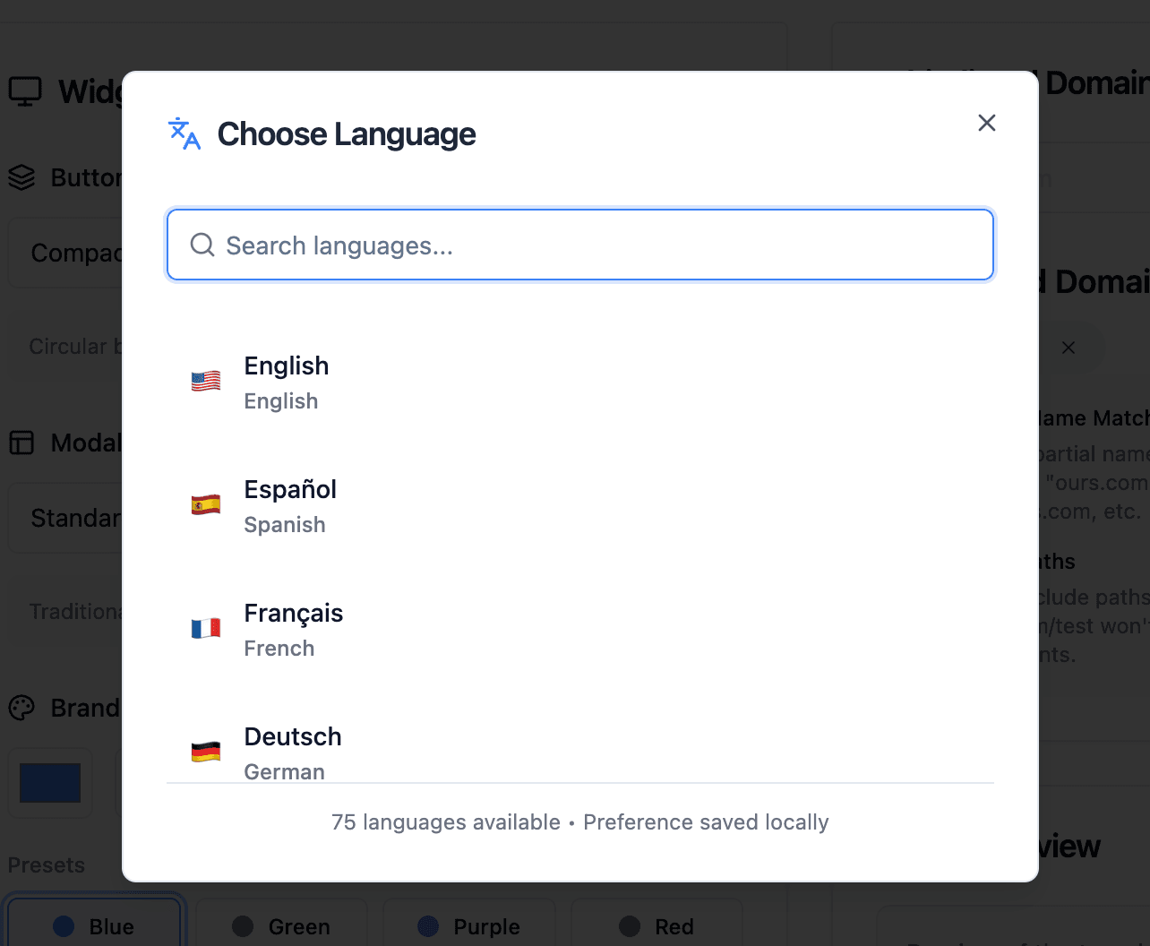Select the Green color preset
1150x946 pixels.
pos(281,926)
